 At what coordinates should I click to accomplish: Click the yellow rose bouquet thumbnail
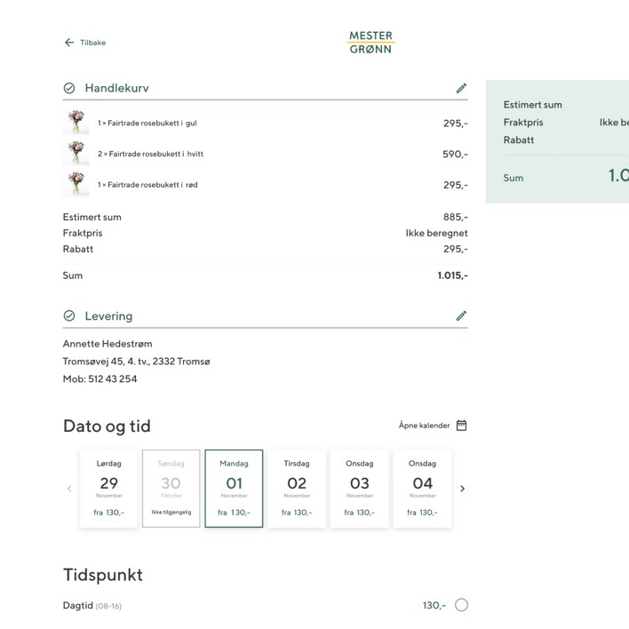76,123
